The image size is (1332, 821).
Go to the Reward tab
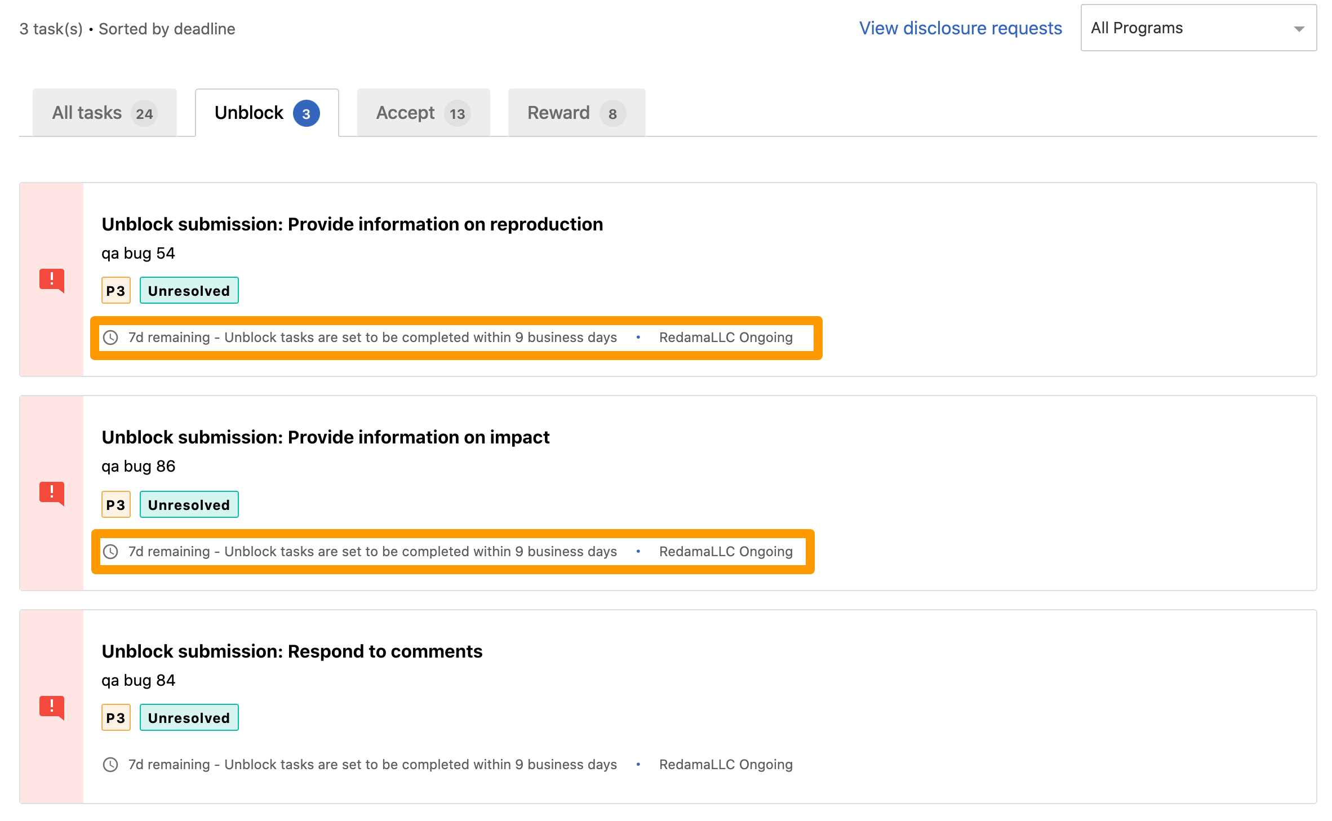pyautogui.click(x=576, y=113)
